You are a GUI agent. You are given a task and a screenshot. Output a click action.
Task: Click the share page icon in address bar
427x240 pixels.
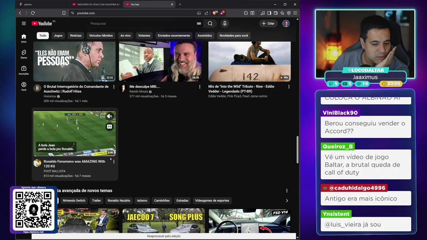[206, 13]
